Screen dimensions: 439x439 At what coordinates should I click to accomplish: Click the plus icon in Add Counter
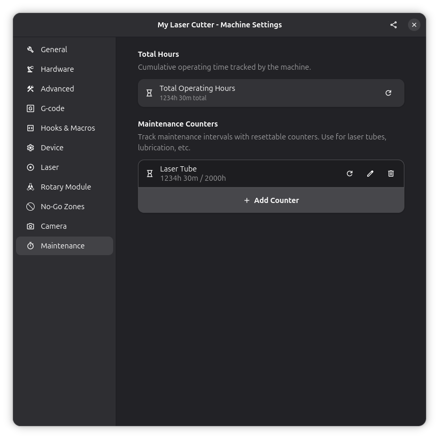click(247, 200)
